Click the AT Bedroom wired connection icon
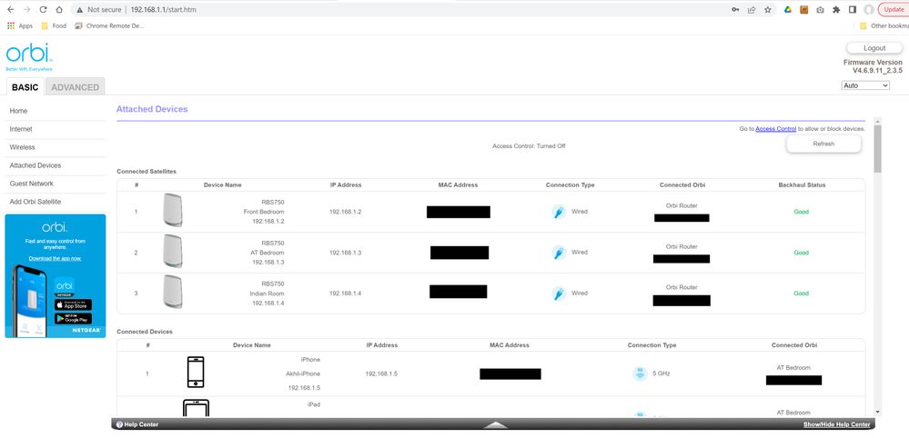909x438 pixels. (559, 253)
